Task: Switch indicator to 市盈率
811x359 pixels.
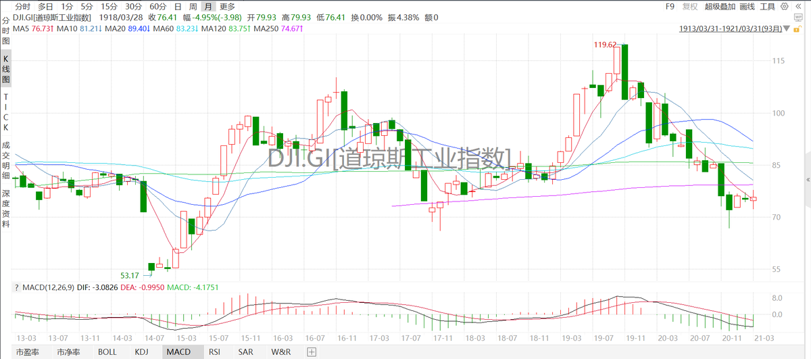Action: (x=27, y=352)
